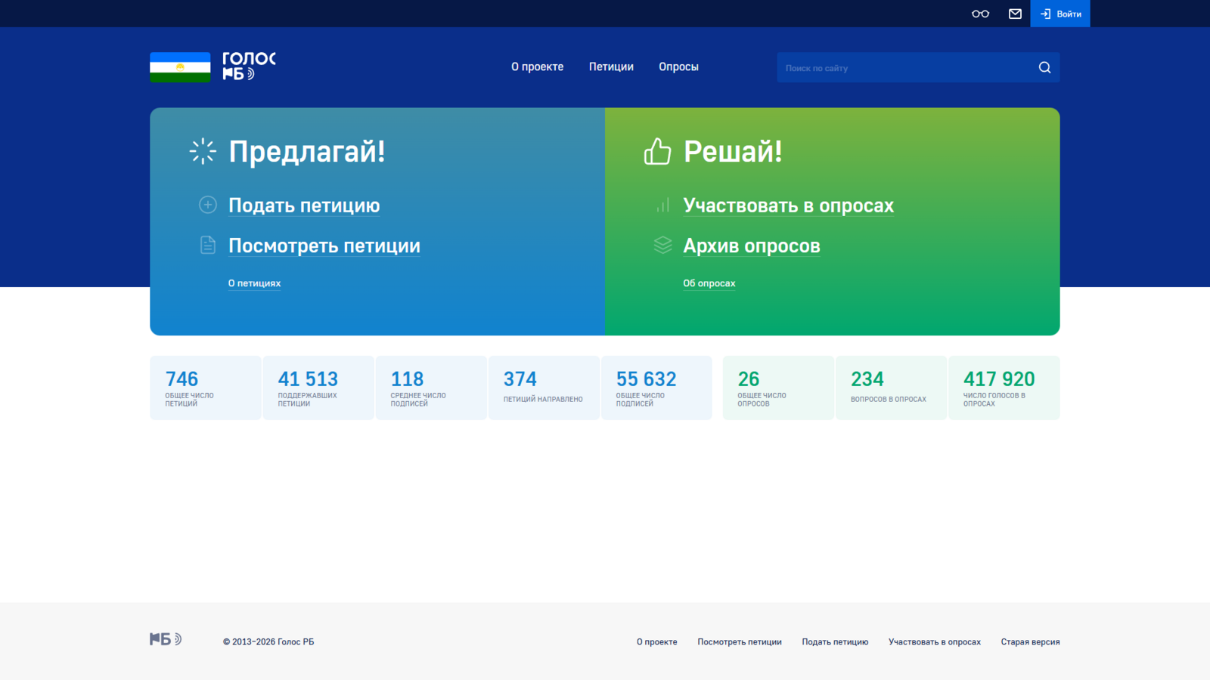Open the О проекте menu item
The image size is (1210, 680).
[x=537, y=66]
